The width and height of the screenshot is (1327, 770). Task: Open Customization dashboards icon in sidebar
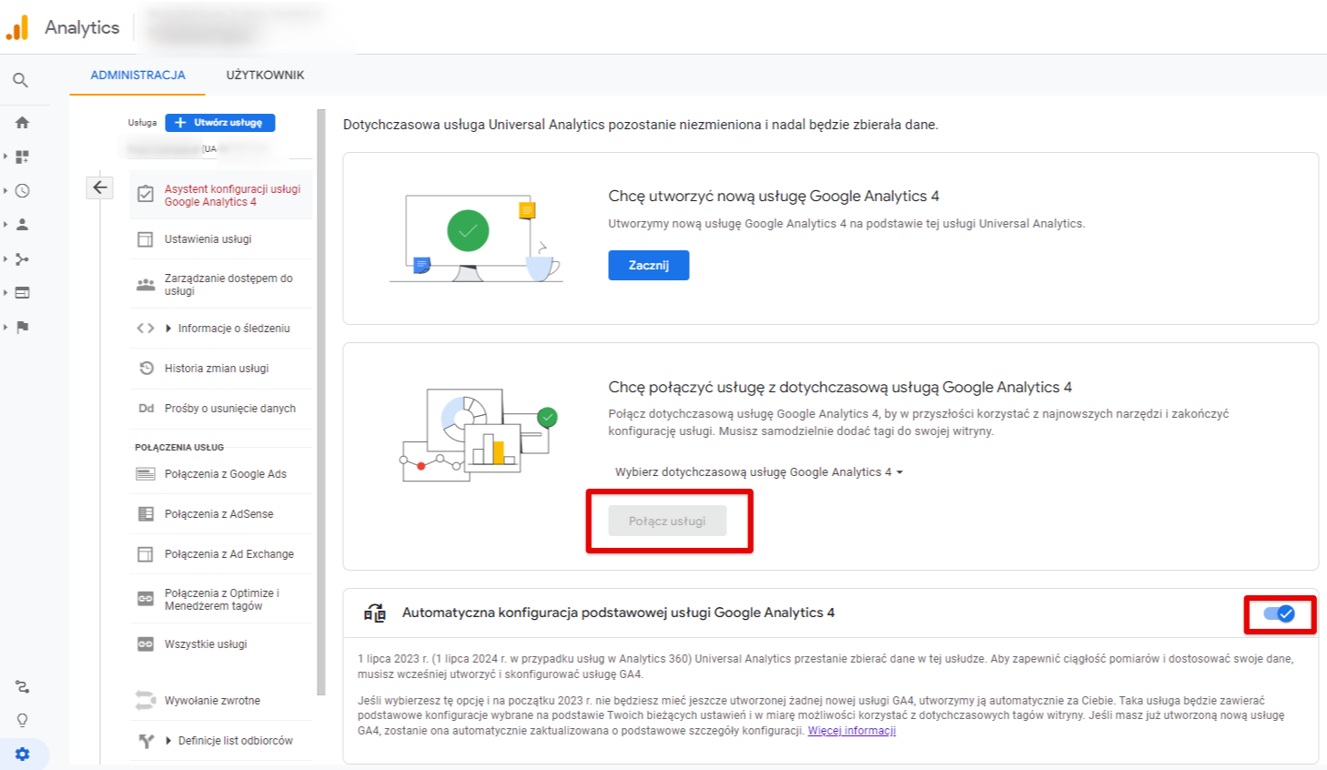[x=22, y=157]
